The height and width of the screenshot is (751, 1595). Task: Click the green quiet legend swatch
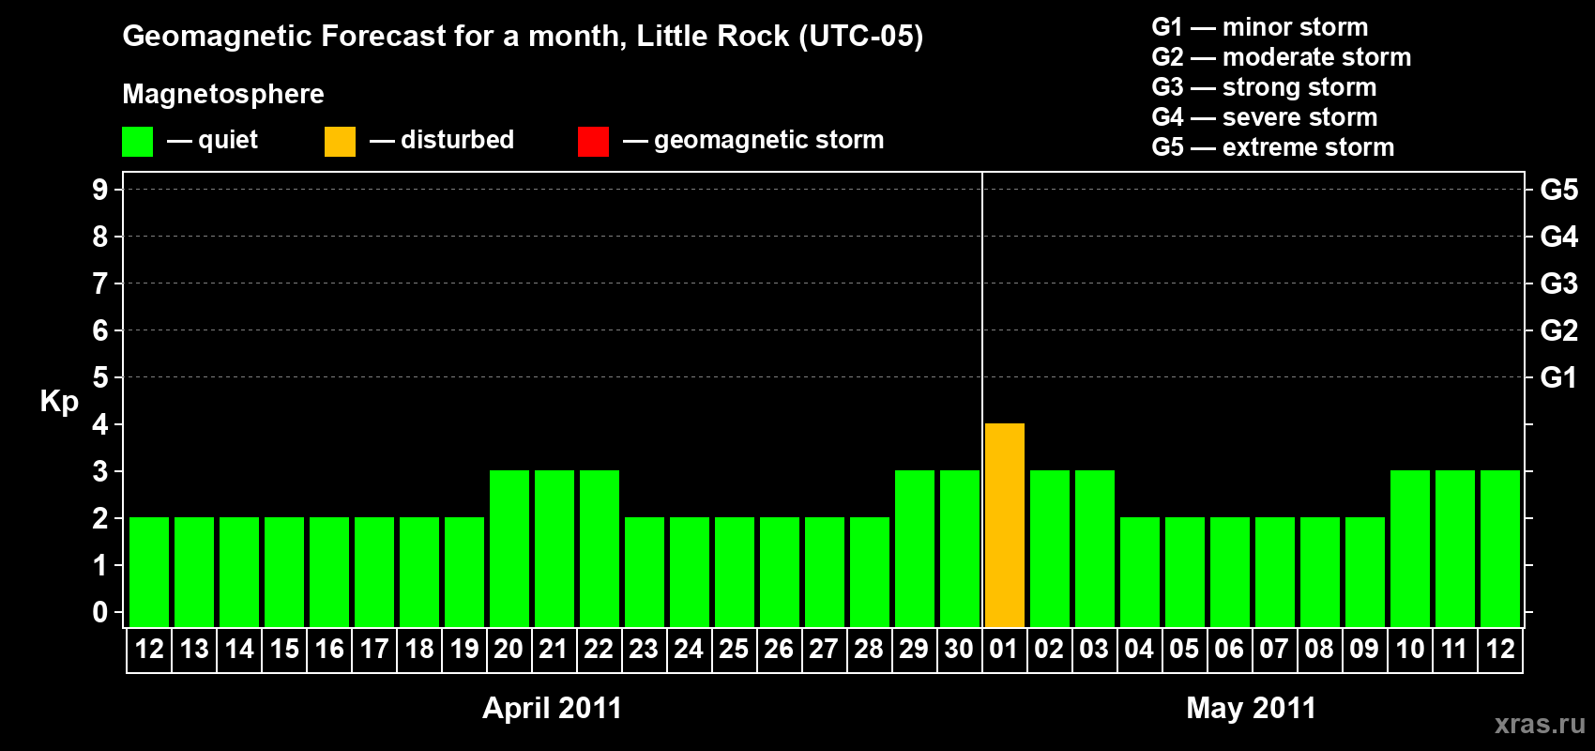click(x=137, y=142)
